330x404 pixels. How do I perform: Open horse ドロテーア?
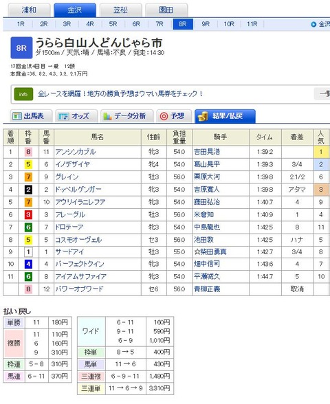pos(69,227)
